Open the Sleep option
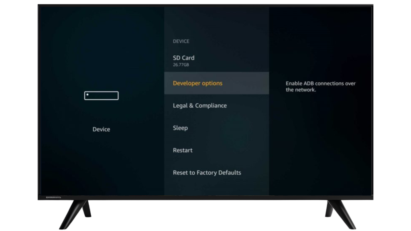The height and width of the screenshot is (231, 411). pos(180,128)
